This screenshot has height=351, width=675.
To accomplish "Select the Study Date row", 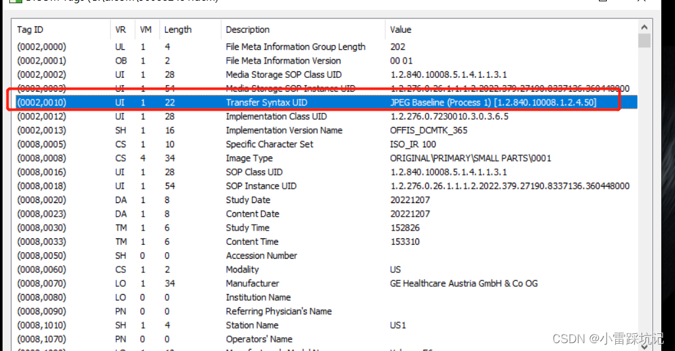I will point(326,200).
